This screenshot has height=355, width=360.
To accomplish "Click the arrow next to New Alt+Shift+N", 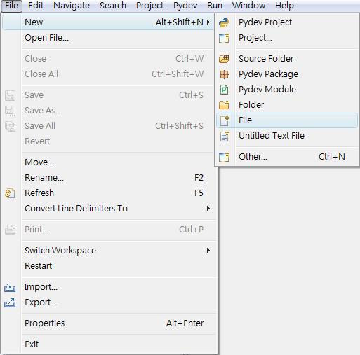I will (x=208, y=22).
